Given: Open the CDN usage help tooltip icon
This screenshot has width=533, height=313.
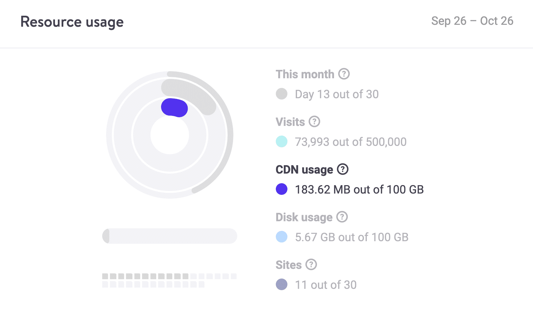Looking at the screenshot, I should [343, 169].
